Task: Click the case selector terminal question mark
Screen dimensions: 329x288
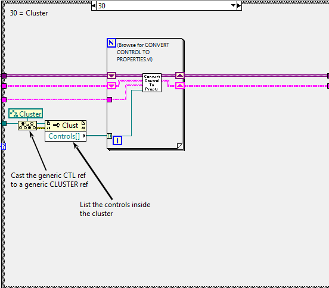Action: 4,146
